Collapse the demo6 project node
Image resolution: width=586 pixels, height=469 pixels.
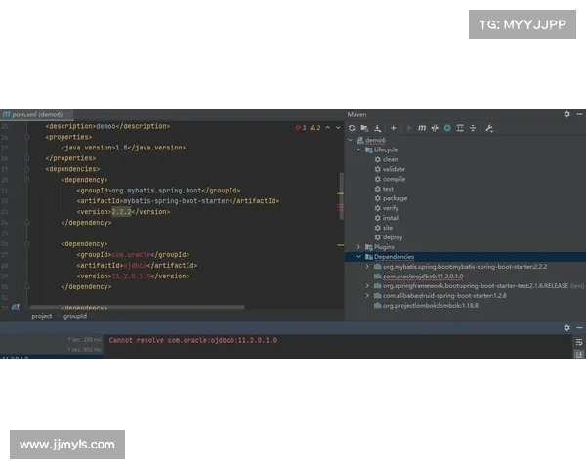click(351, 140)
